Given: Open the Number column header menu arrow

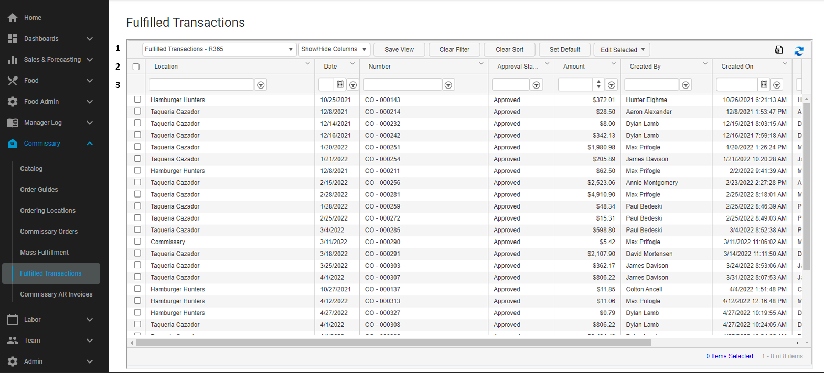Looking at the screenshot, I should click(x=481, y=63).
